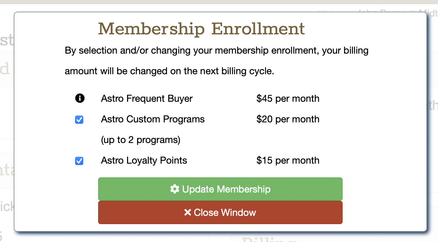438x242 pixels.
Task: Click the "(up to 2 programs)" note
Action: coord(140,140)
